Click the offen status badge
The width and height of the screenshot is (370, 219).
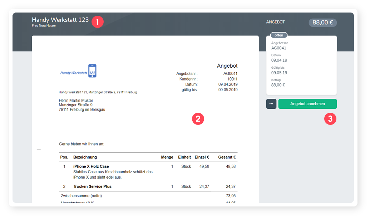coord(278,35)
